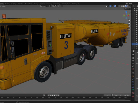
Task: Open the Object menu
Action: click(x=4, y=6)
